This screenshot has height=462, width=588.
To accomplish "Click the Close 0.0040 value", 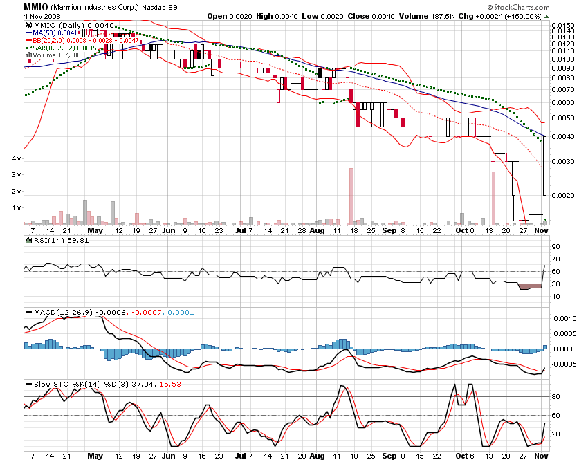I will pos(371,16).
